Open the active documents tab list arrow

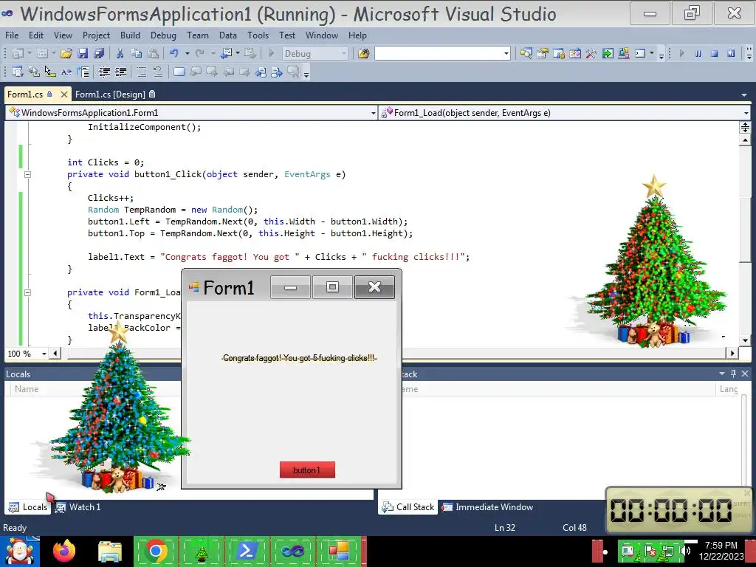click(x=744, y=95)
